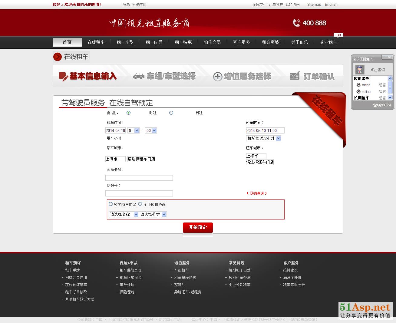Click the pencil icon for 基本信息输入 step
The width and height of the screenshot is (396, 323).
pos(63,76)
